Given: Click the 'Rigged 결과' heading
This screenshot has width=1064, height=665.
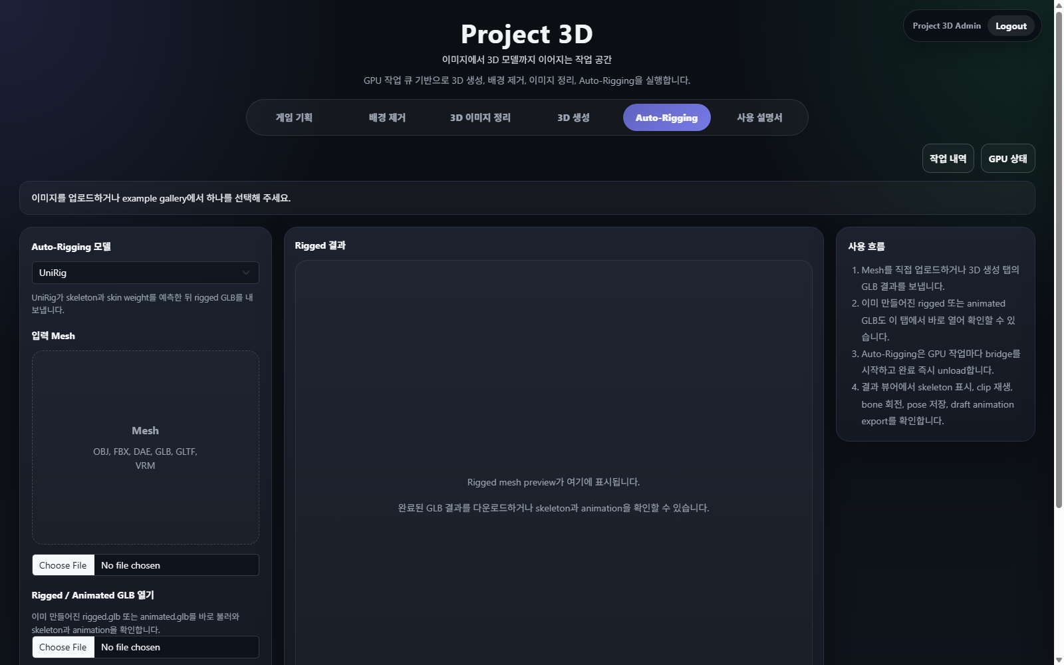Looking at the screenshot, I should pos(320,245).
